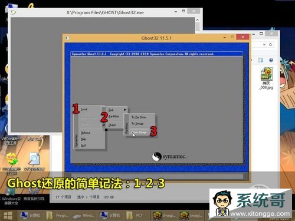
Task: Select Check in the Local submenu
Action: (x=112, y=125)
